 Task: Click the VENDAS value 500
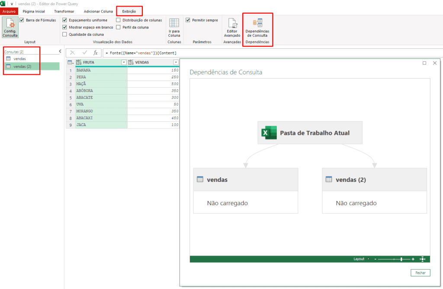click(154, 84)
